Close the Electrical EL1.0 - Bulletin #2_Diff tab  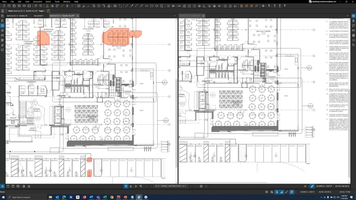tap(78, 16)
